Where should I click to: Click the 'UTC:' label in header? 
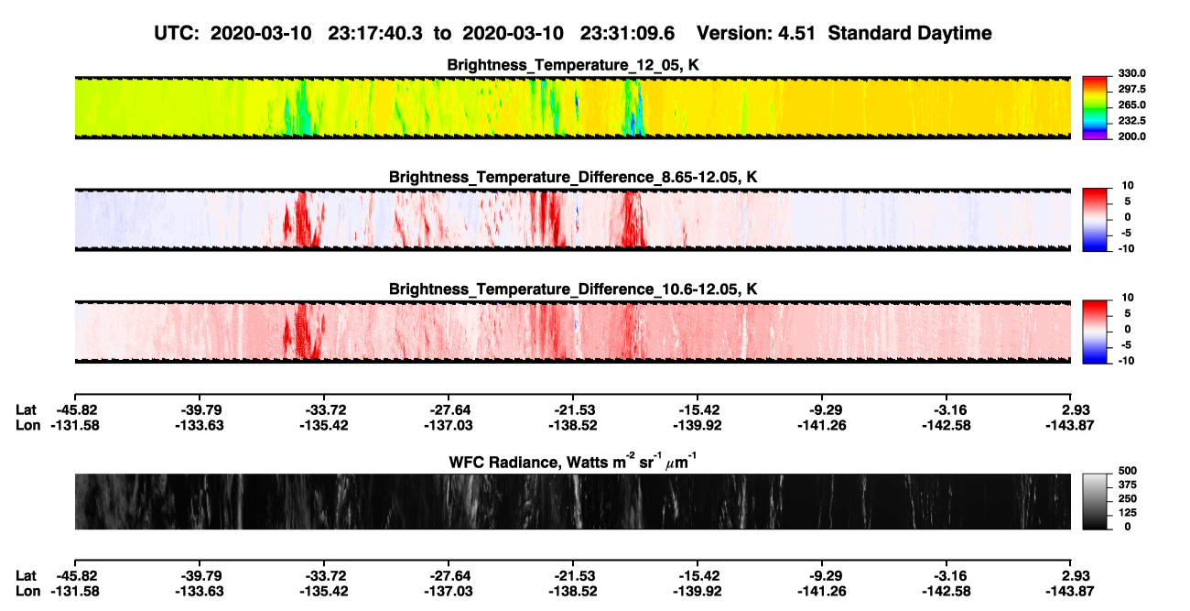(x=177, y=34)
